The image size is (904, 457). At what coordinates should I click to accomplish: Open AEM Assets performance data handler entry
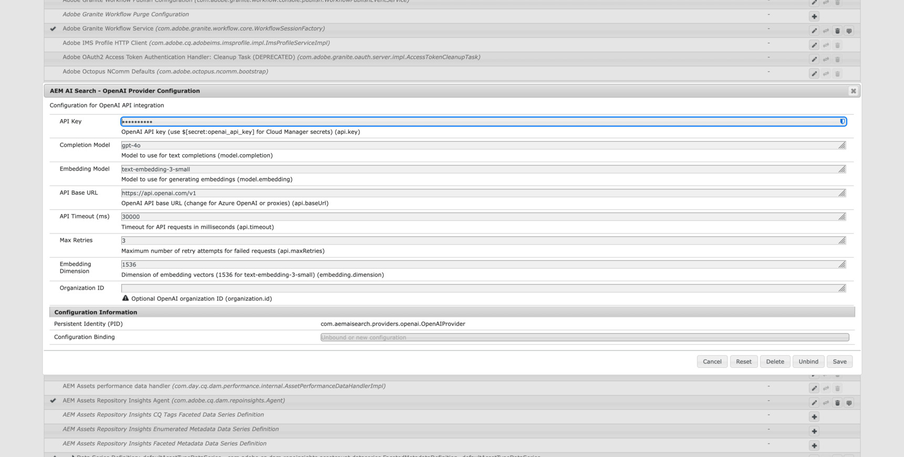pos(224,386)
